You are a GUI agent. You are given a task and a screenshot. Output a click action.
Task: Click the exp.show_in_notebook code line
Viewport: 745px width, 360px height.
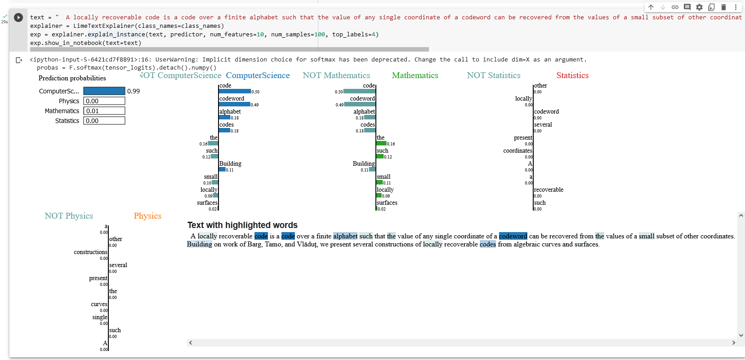(x=86, y=43)
